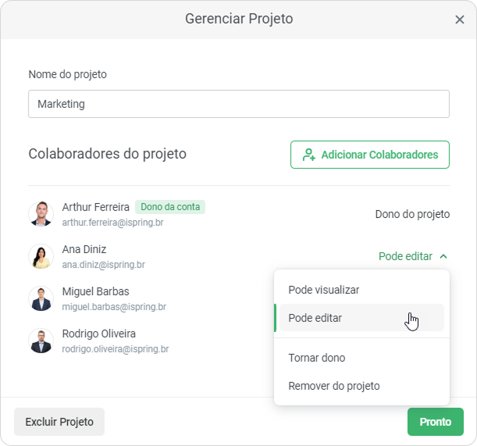
Task: Focus the Nome do projeto text field
Action: (x=239, y=104)
